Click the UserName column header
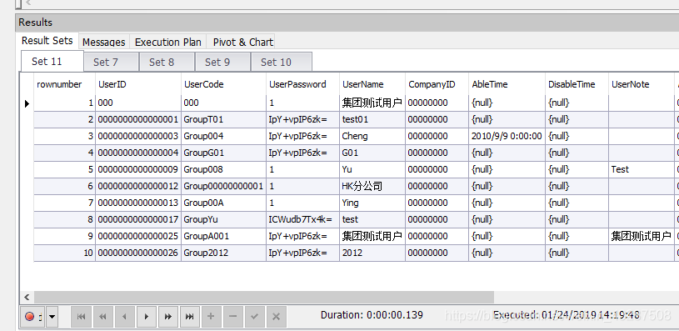The height and width of the screenshot is (331, 679). (372, 84)
